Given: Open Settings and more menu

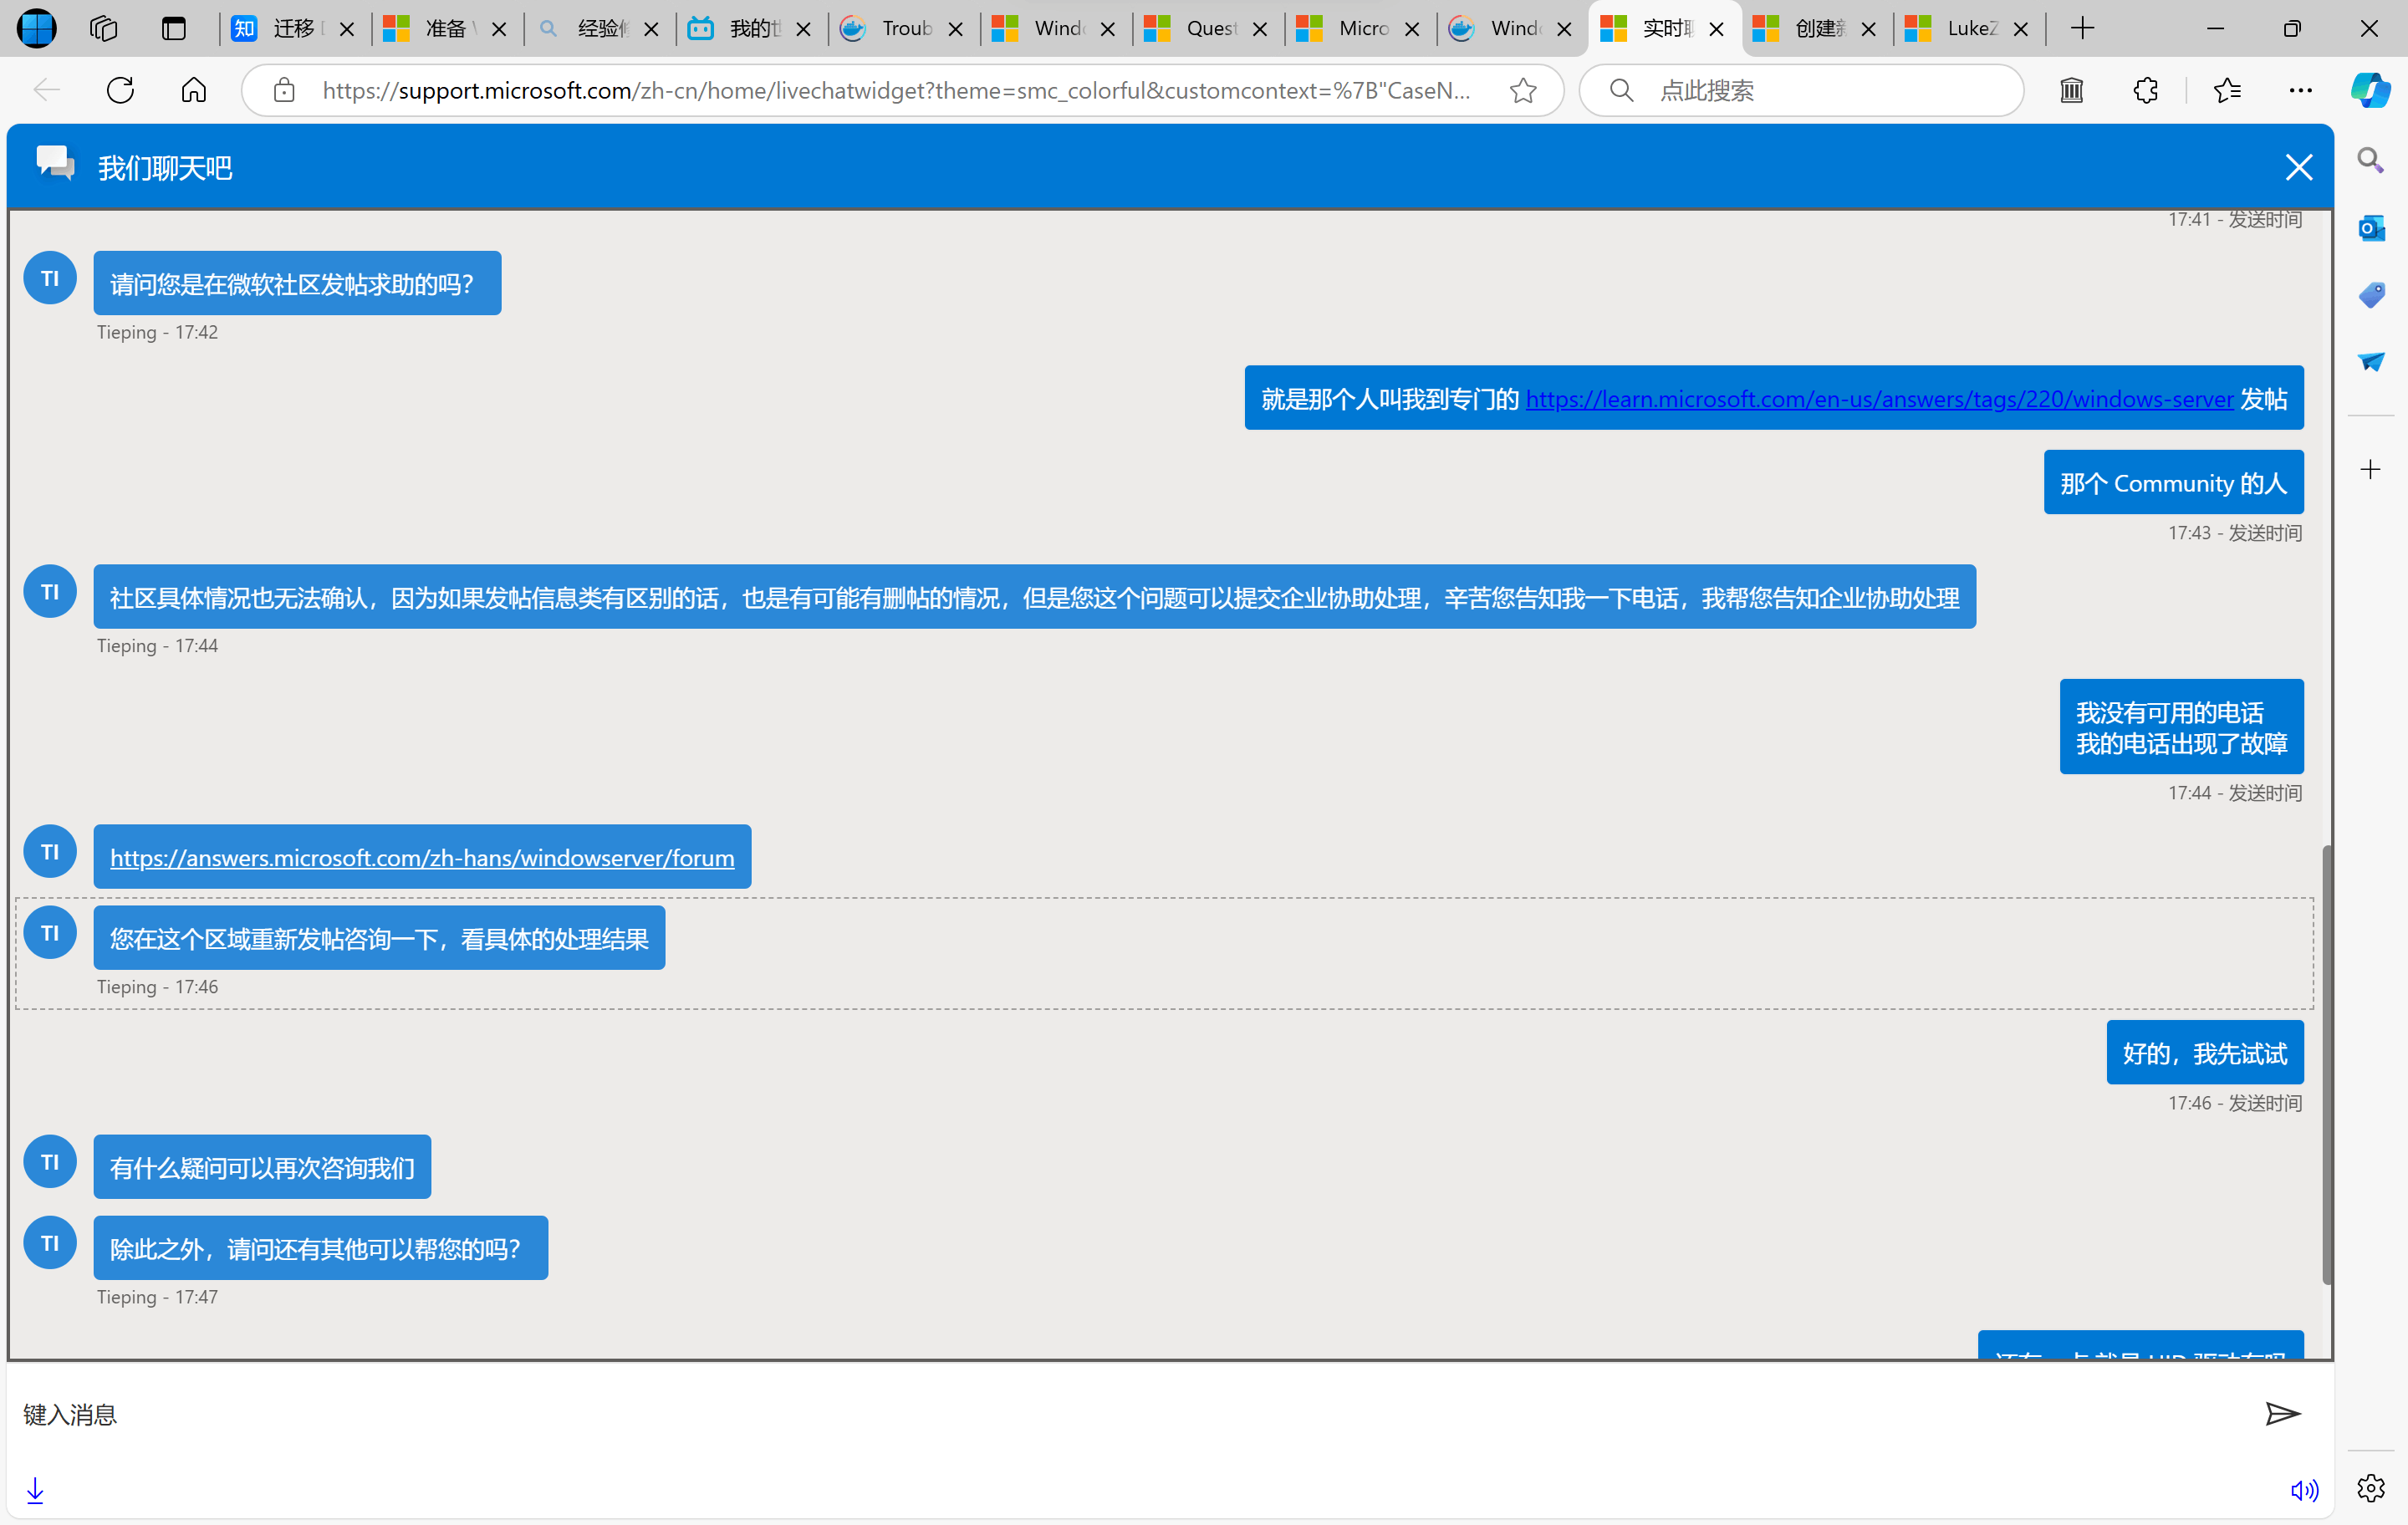Looking at the screenshot, I should (2300, 90).
